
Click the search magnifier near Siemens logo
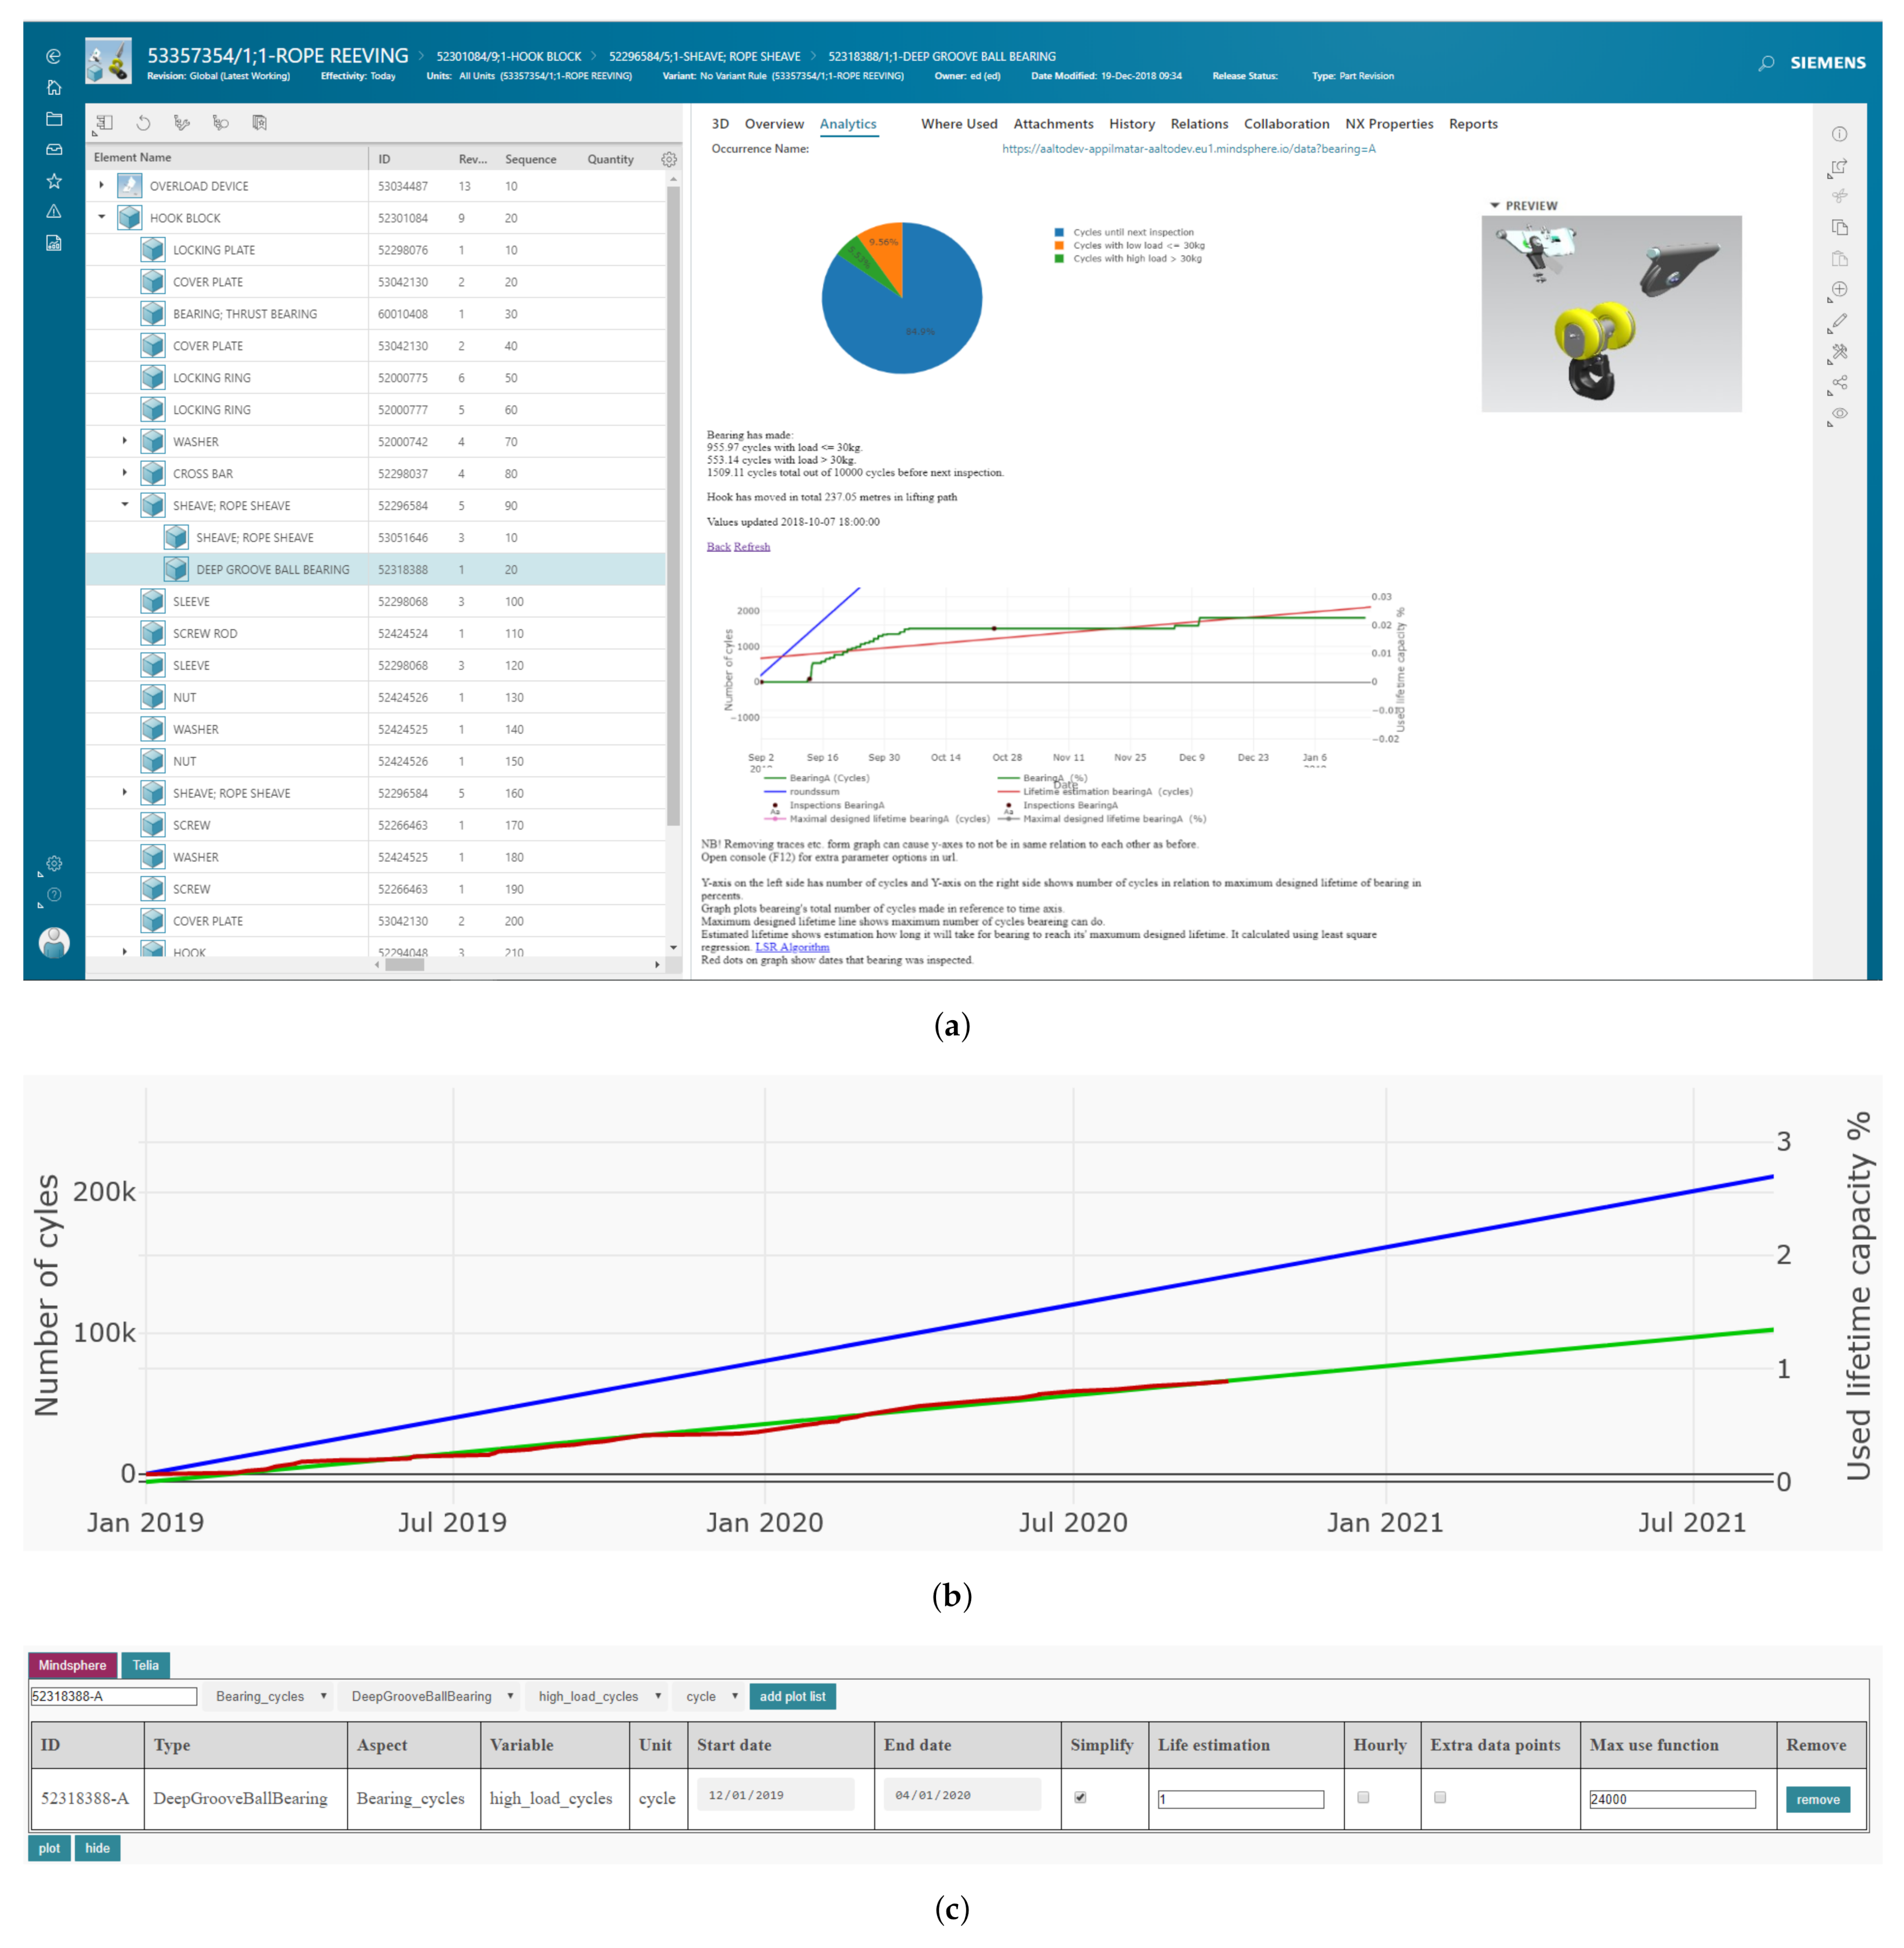[1766, 63]
